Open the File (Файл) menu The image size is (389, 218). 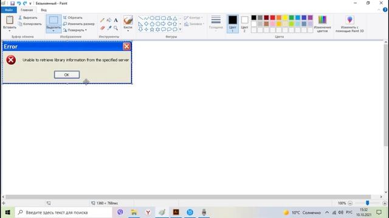click(9, 10)
